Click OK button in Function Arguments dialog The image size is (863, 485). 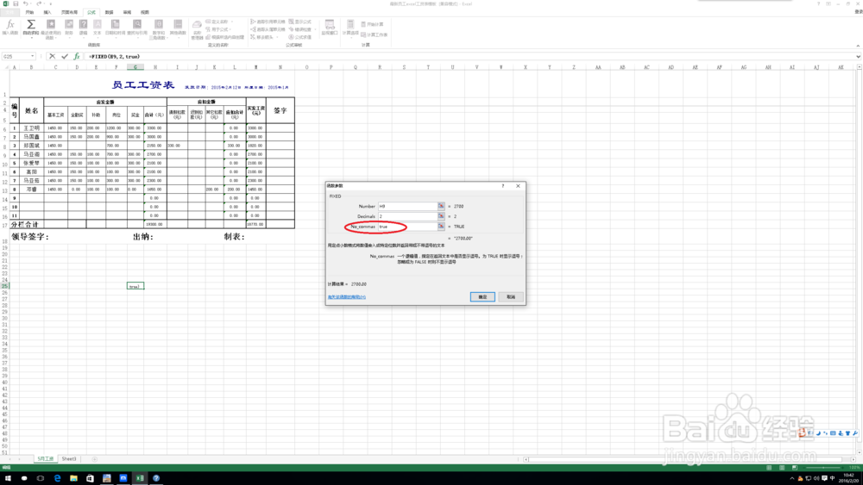pos(482,296)
